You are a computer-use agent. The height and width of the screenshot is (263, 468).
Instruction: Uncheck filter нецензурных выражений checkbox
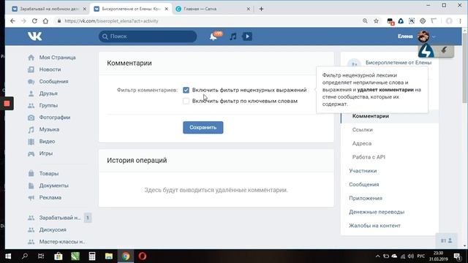186,90
